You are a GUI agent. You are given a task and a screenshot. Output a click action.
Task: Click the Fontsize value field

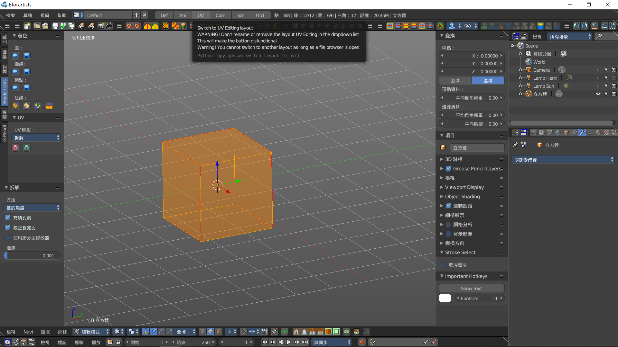tap(480, 298)
